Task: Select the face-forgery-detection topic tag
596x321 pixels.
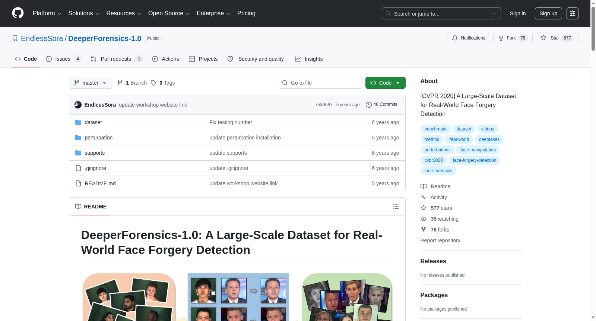Action: point(475,160)
